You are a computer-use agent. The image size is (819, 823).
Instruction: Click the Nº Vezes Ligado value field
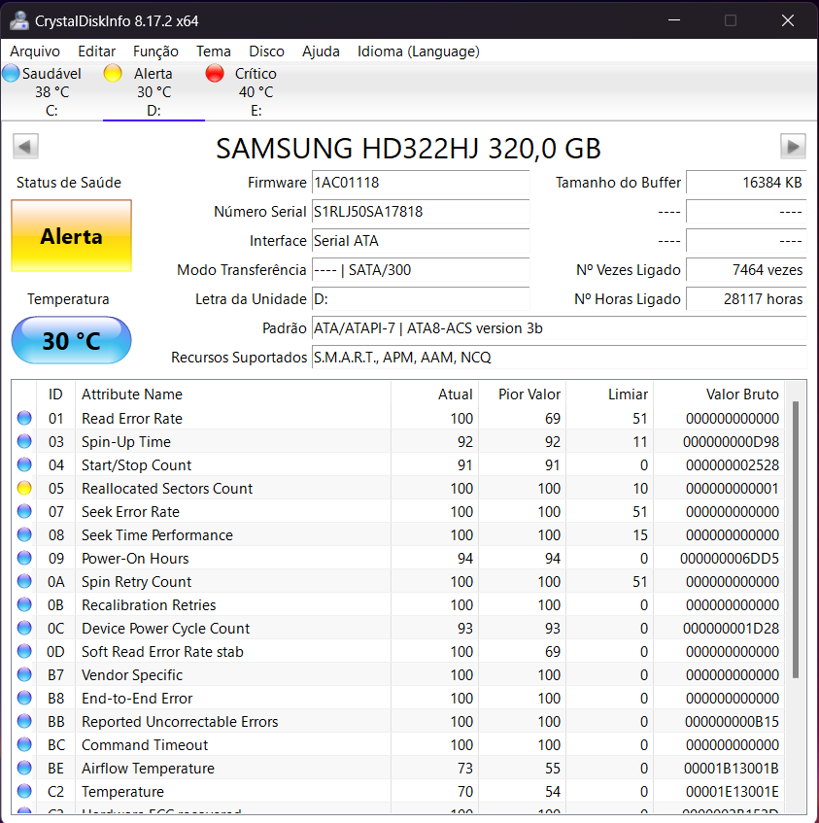pyautogui.click(x=746, y=270)
